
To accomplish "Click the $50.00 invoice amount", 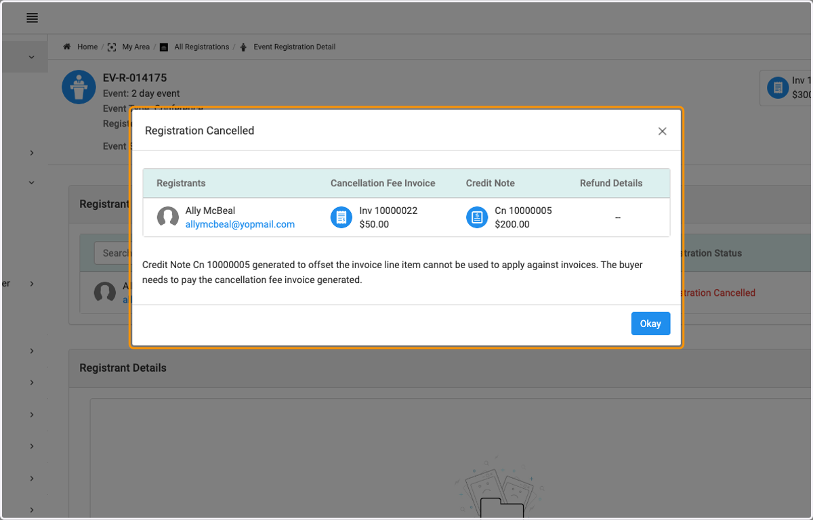I will (374, 224).
